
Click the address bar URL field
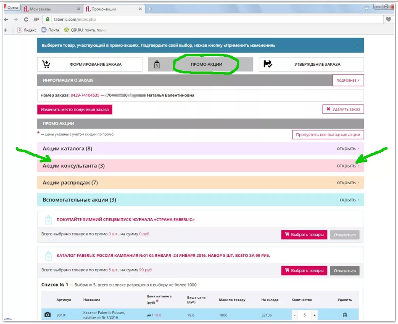coord(213,19)
